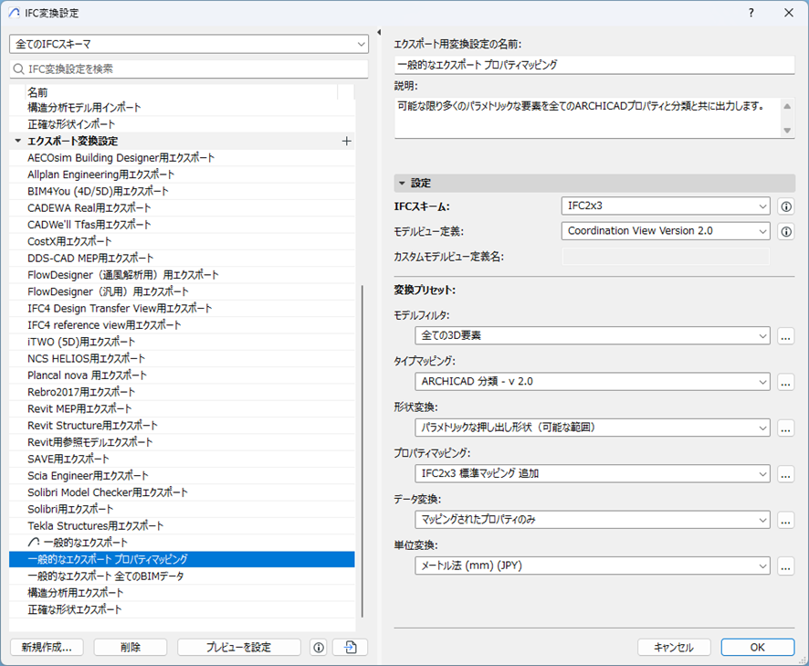Image resolution: width=809 pixels, height=666 pixels.
Task: Open the モデルフィルタ dropdown 全ての3D要素
Action: pyautogui.click(x=593, y=335)
